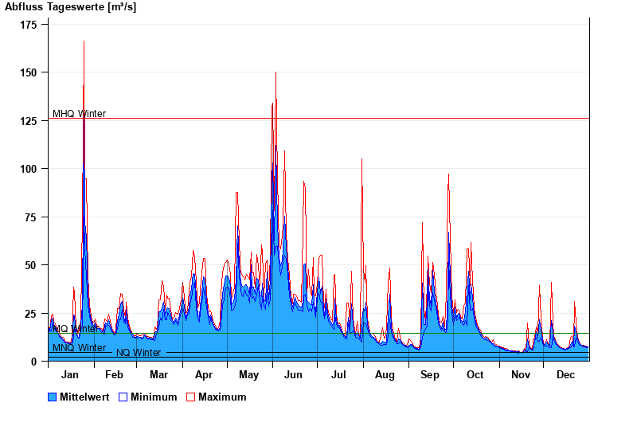Screen dimensions: 637x438
Task: Select the Dec month label on axis
Action: 565,375
